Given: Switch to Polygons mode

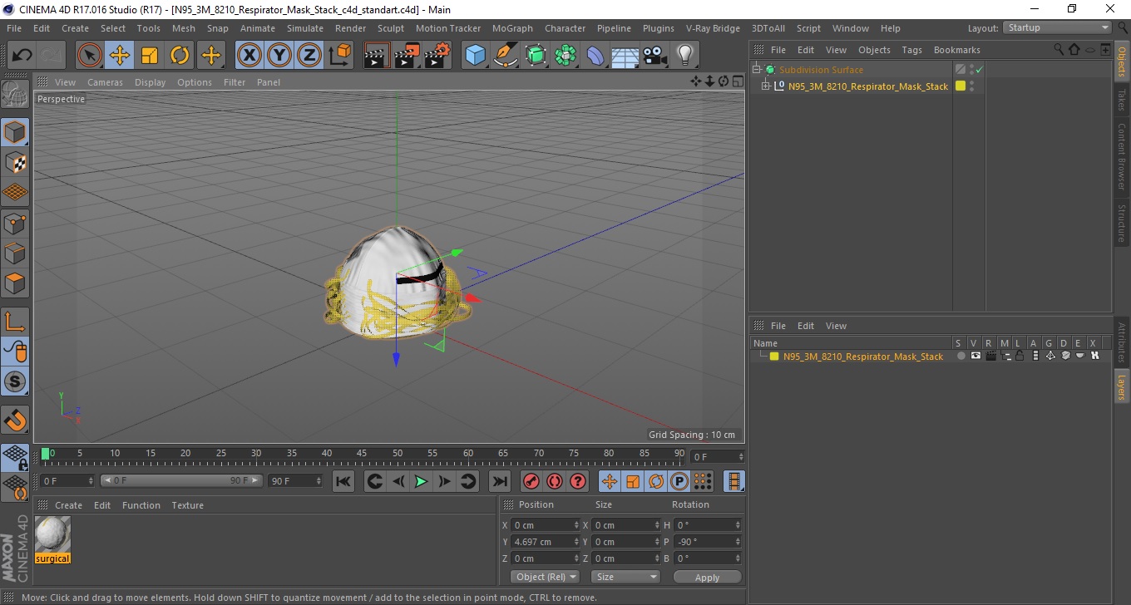Looking at the screenshot, I should (x=15, y=283).
